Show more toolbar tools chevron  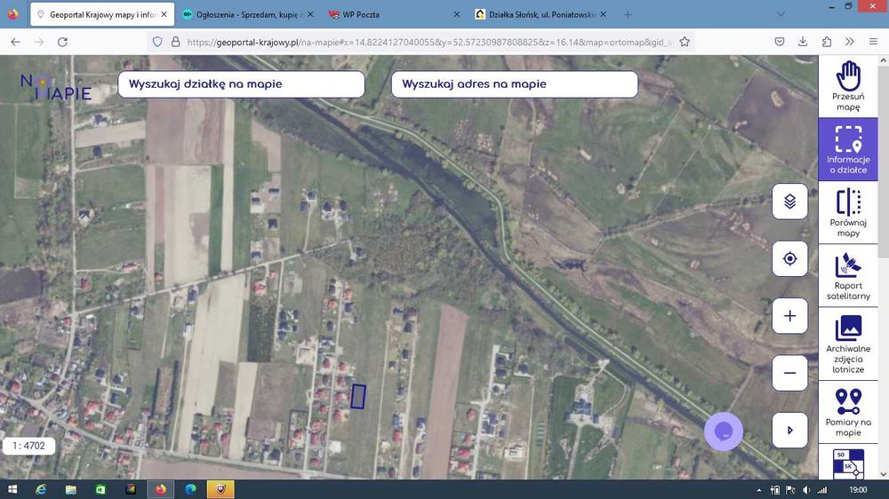click(849, 42)
